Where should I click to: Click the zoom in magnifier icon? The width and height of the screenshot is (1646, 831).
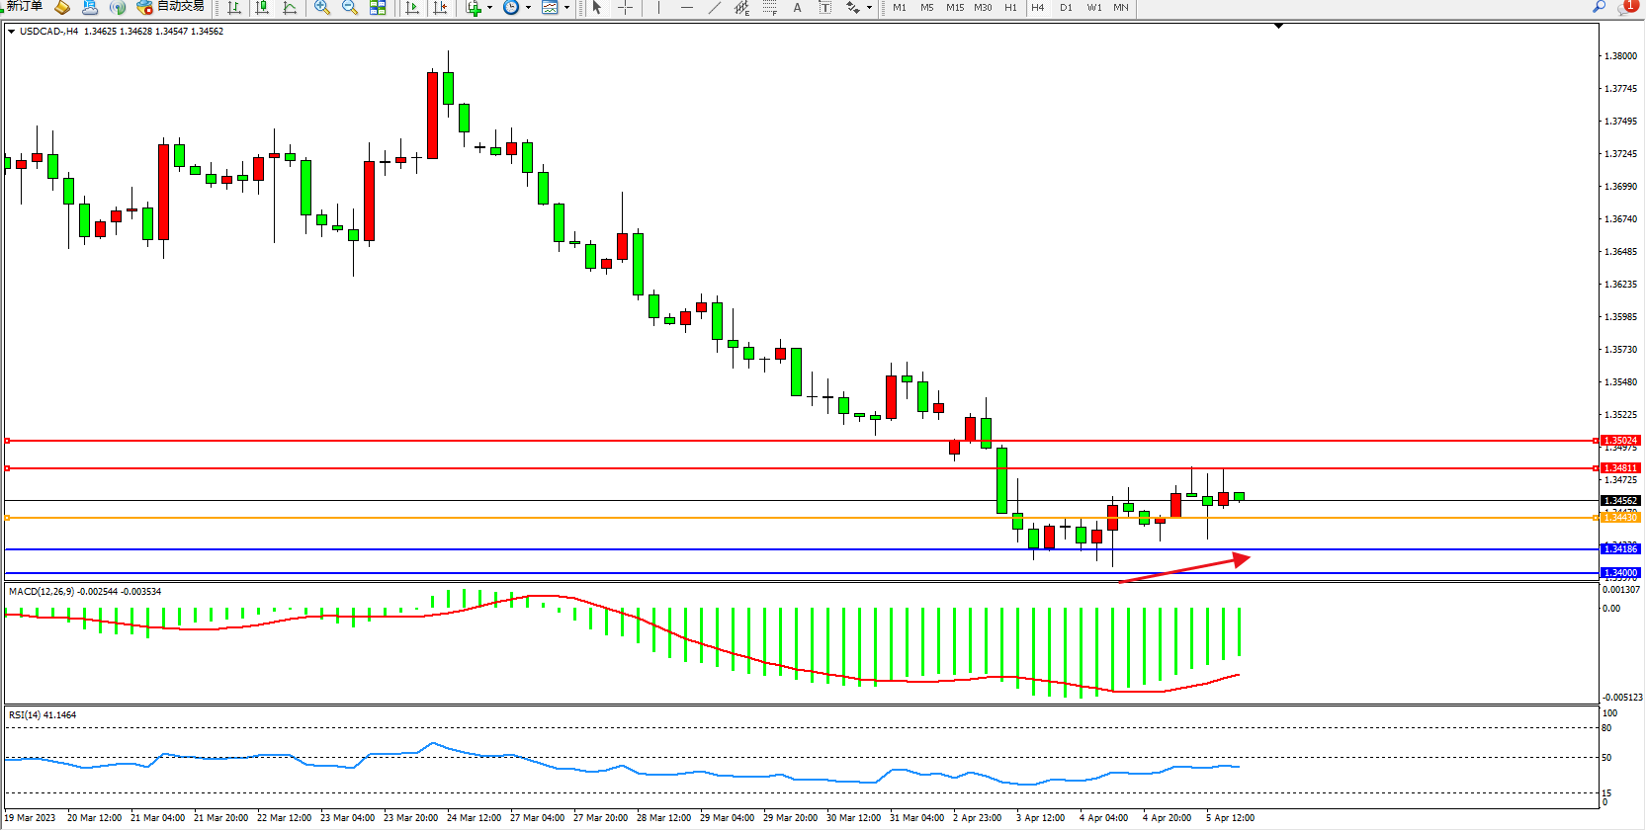pyautogui.click(x=322, y=8)
